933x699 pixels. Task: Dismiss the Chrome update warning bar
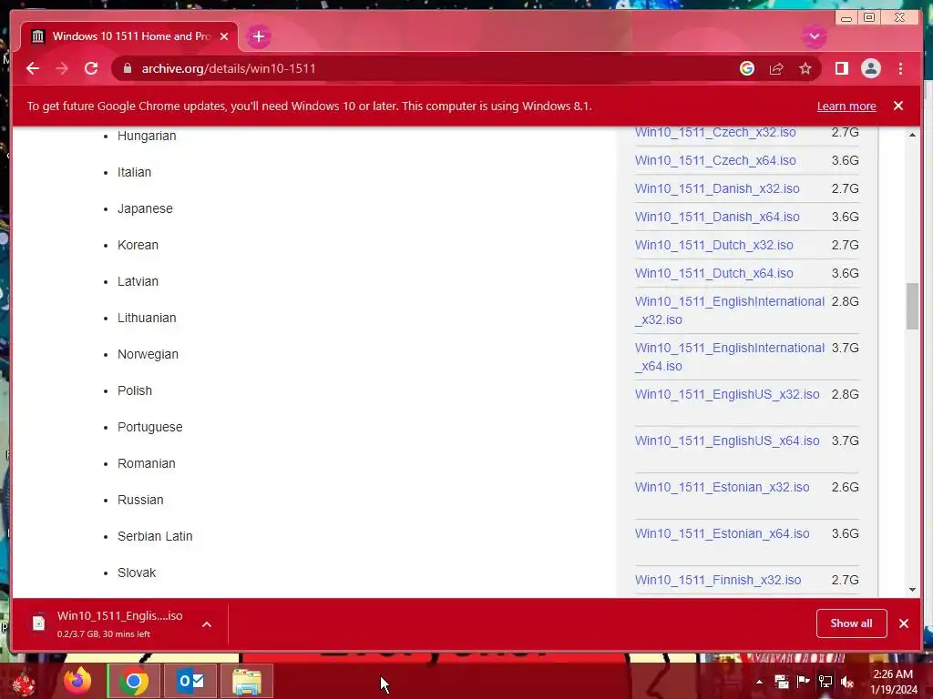click(897, 106)
